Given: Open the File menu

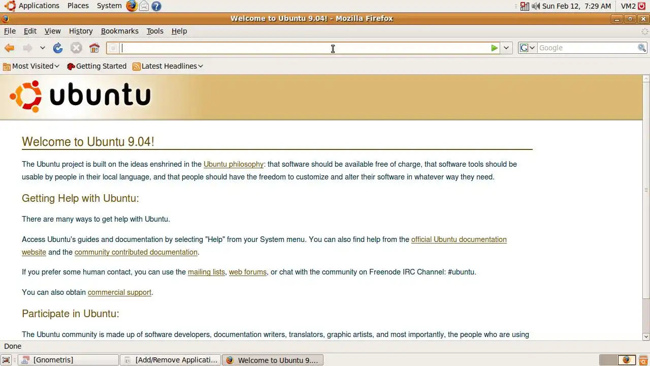Looking at the screenshot, I should 10,31.
